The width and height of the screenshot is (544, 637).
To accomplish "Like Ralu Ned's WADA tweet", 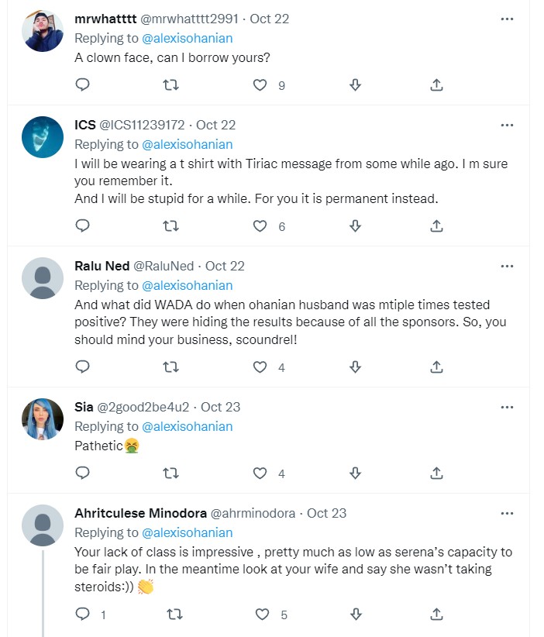I will (x=260, y=367).
